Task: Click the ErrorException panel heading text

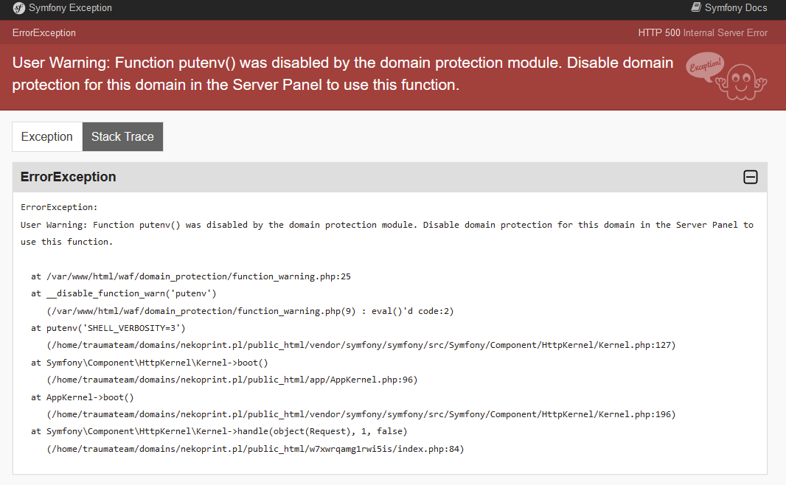Action: click(x=68, y=177)
